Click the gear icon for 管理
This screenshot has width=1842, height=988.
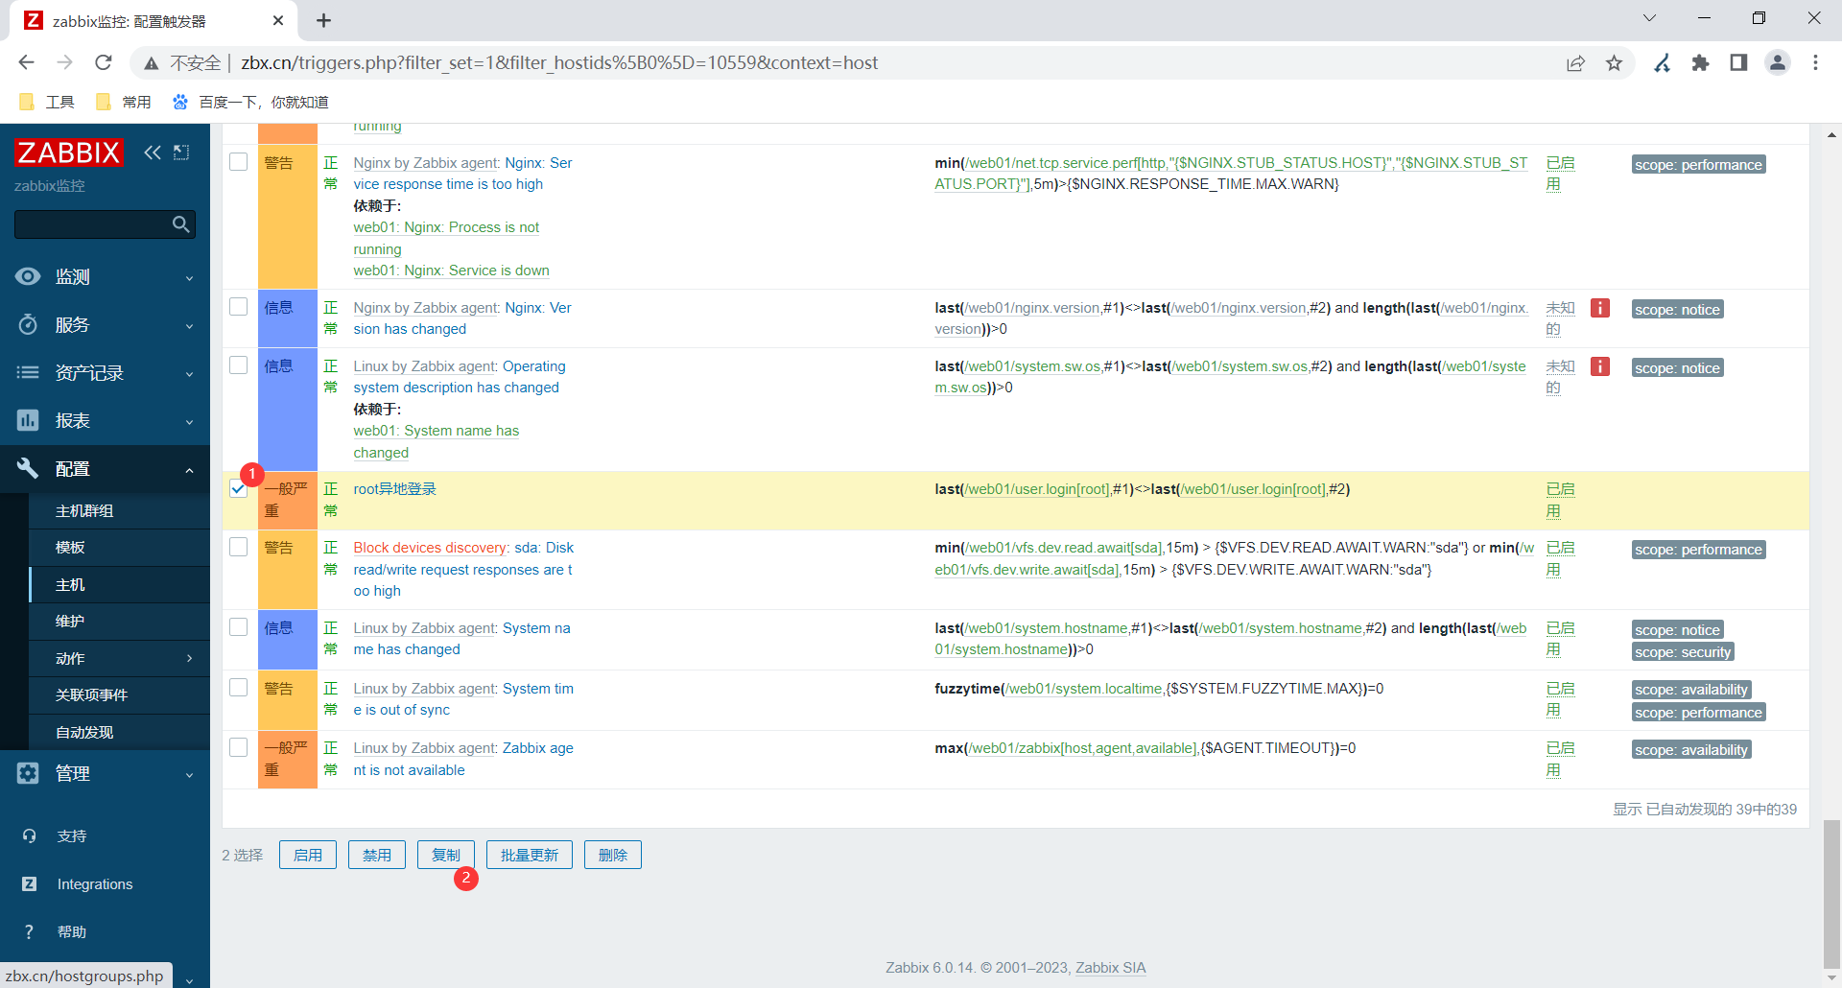pyautogui.click(x=28, y=773)
